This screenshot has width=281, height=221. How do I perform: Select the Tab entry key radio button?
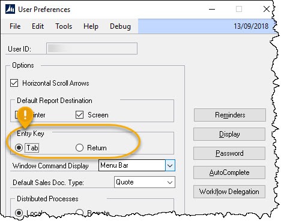click(x=19, y=148)
